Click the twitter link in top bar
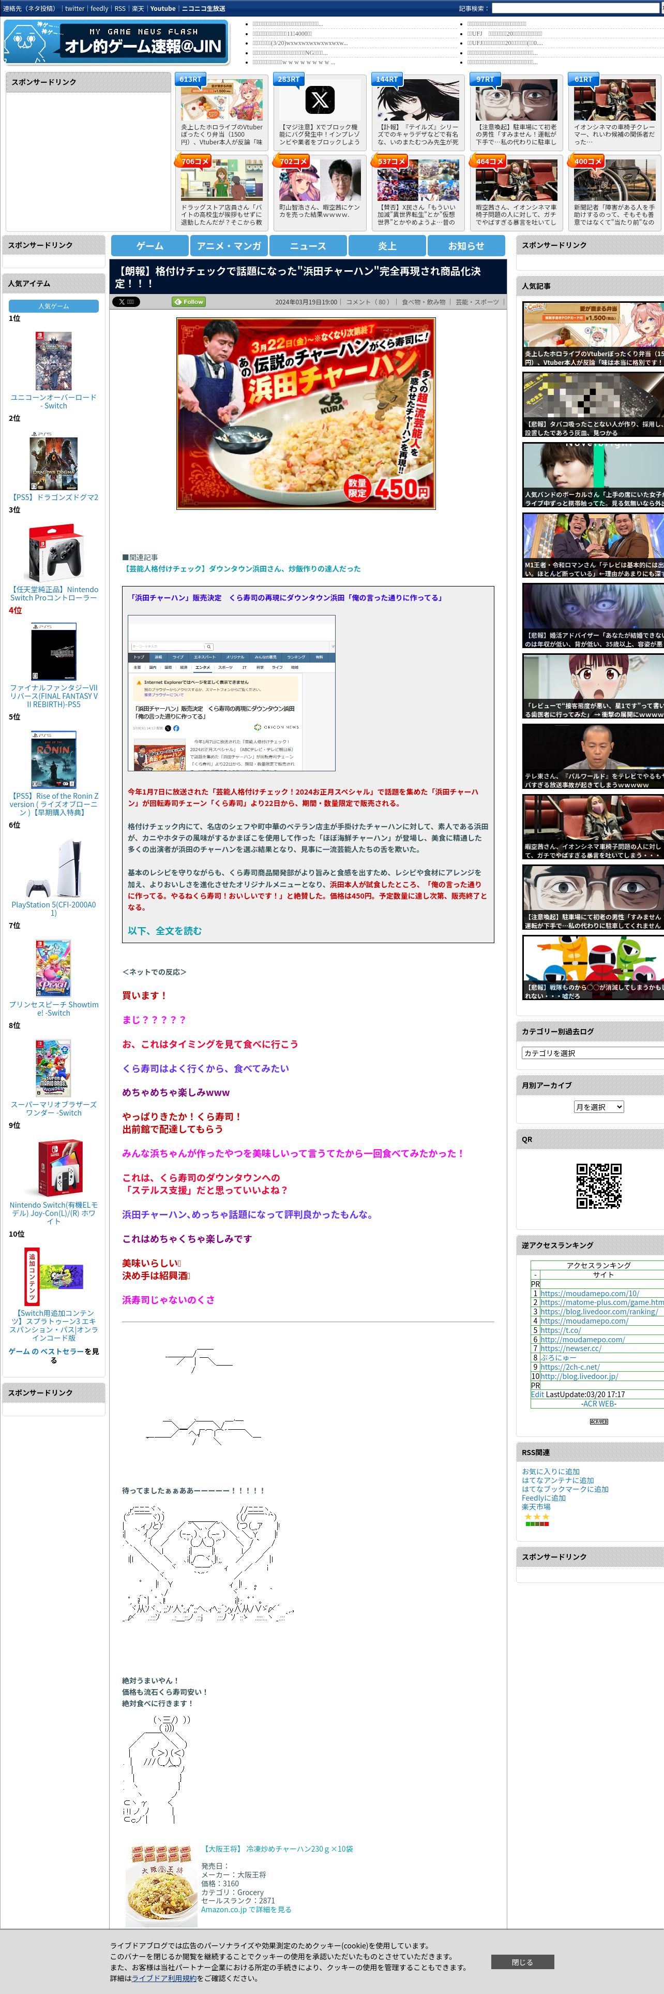Image resolution: width=664 pixels, height=1994 pixels. click(x=75, y=8)
